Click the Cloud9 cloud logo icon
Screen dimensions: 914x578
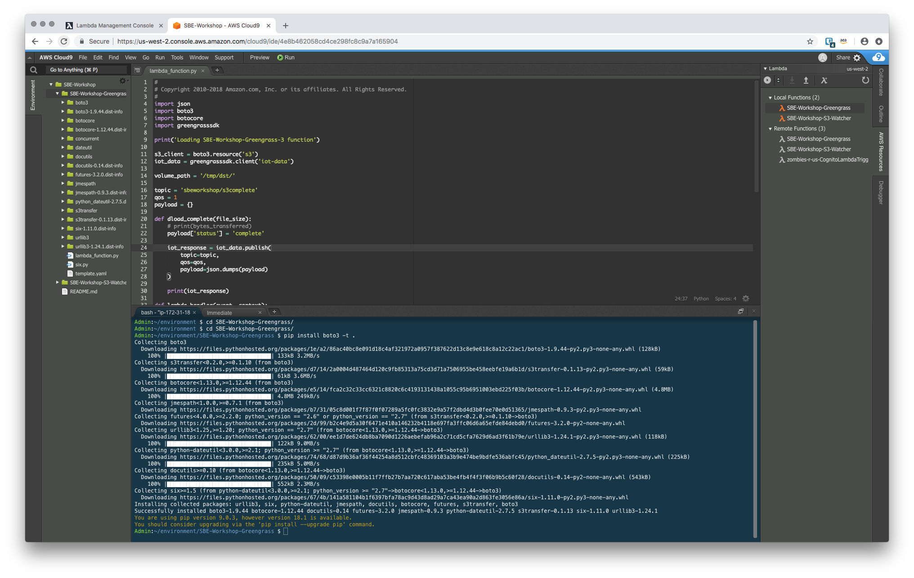[878, 57]
